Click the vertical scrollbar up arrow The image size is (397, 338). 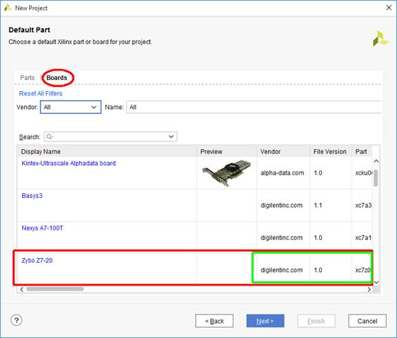[x=376, y=161]
